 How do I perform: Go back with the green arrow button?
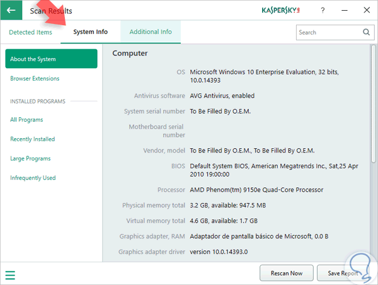[x=11, y=10]
